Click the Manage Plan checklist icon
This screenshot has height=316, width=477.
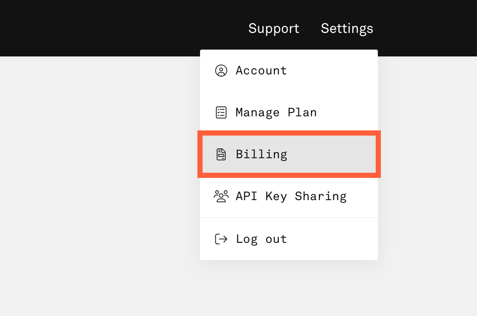tap(221, 112)
